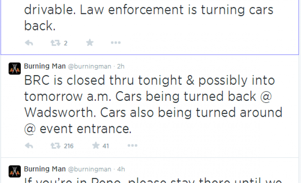Click the 41 favorites count
The width and height of the screenshot is (301, 183).
tap(106, 146)
